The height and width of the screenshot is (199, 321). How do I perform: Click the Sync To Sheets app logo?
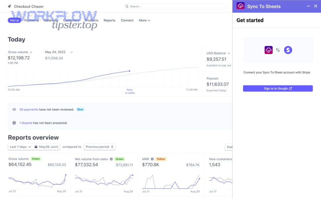240,6
